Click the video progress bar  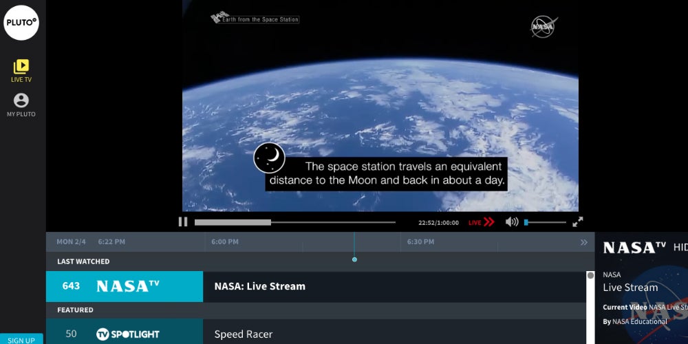[x=294, y=222]
